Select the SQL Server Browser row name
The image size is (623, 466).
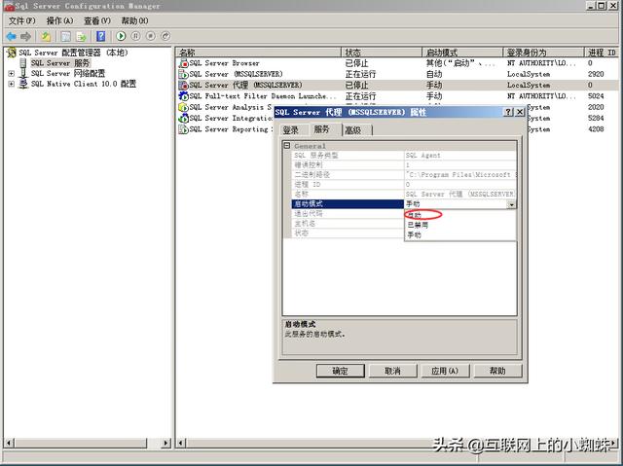(224, 63)
